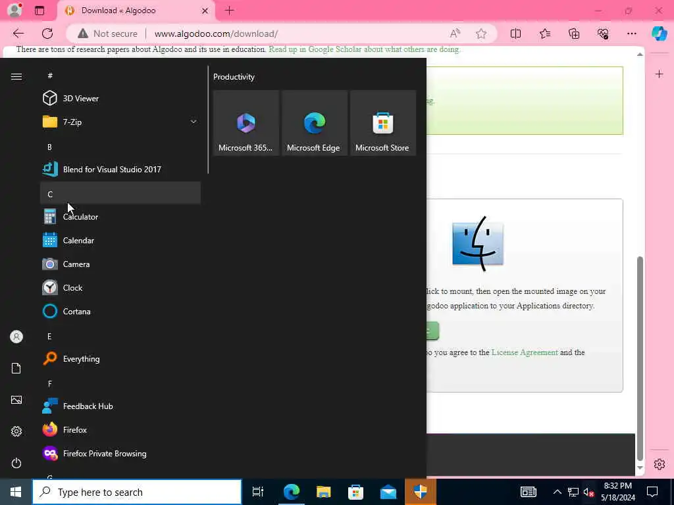Viewport: 674px width, 505px height.
Task: Open Feedback Hub
Action: [120, 406]
